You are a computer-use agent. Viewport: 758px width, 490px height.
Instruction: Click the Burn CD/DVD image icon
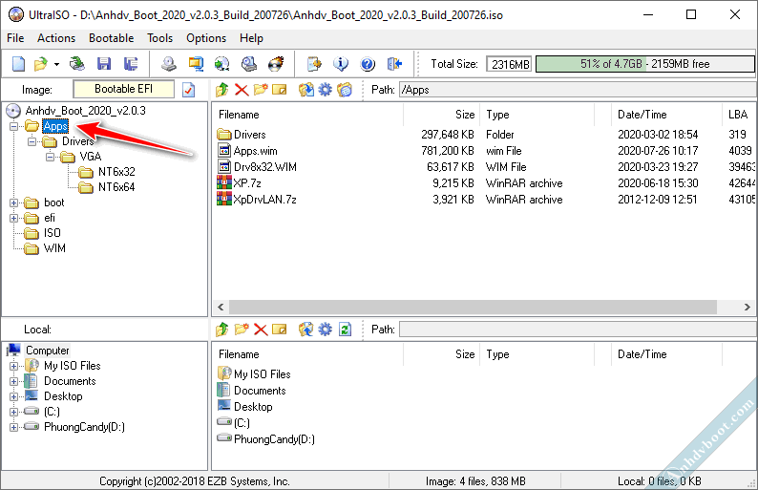pyautogui.click(x=276, y=64)
